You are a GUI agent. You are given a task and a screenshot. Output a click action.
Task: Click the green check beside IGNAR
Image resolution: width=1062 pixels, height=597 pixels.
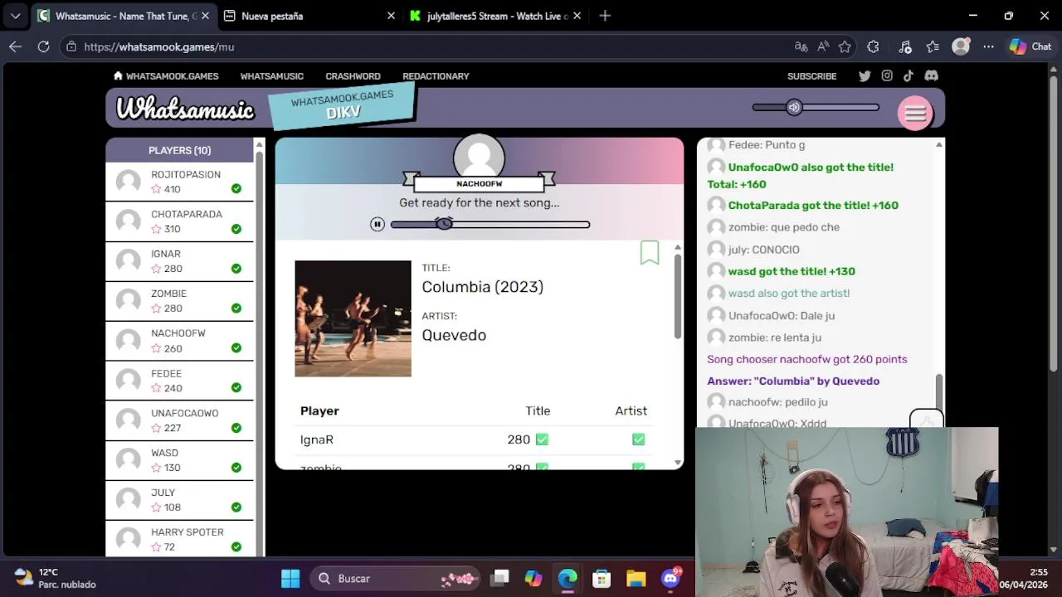[236, 269]
